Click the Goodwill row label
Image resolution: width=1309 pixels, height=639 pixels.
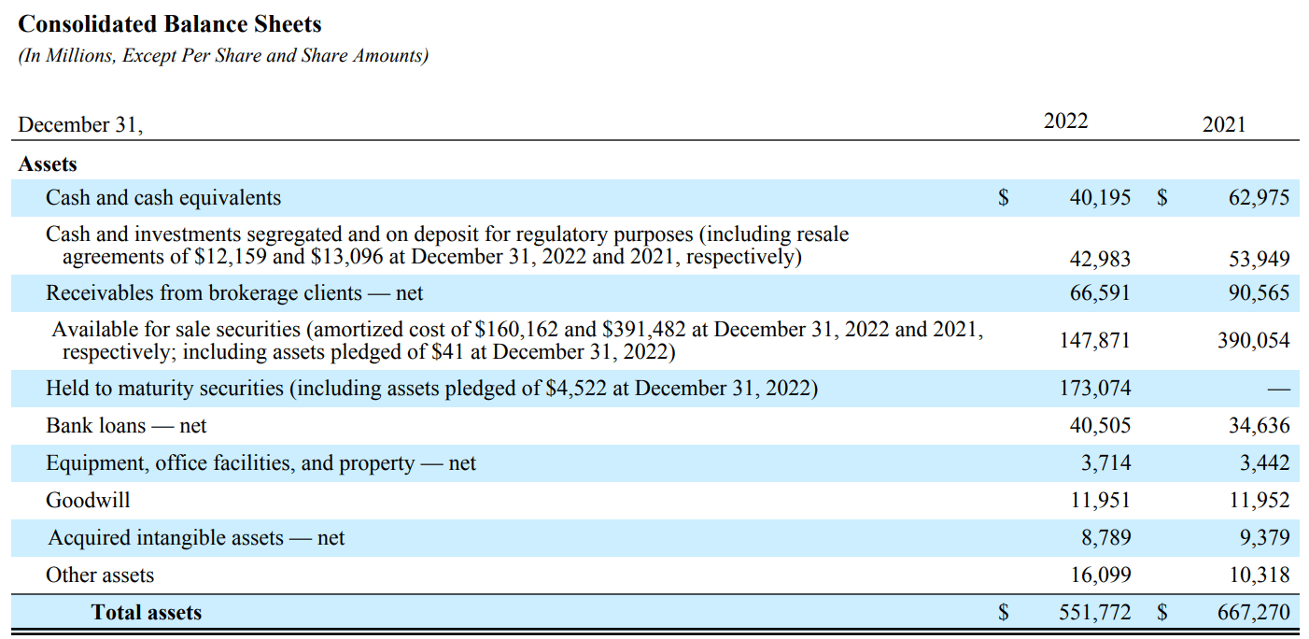point(88,501)
